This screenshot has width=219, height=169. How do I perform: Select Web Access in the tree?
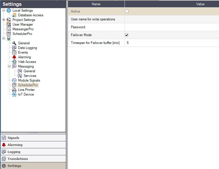point(27,62)
